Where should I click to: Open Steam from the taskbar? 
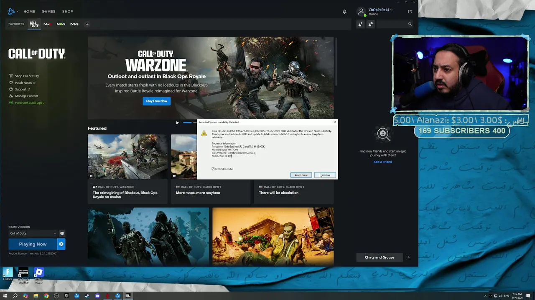pos(87,296)
